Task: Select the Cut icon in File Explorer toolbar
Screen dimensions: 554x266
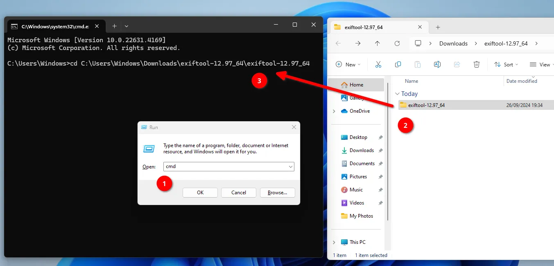Action: point(378,64)
